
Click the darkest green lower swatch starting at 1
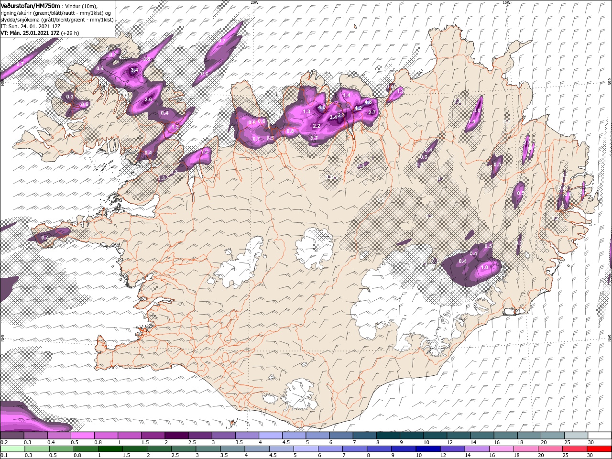(x=110, y=449)
